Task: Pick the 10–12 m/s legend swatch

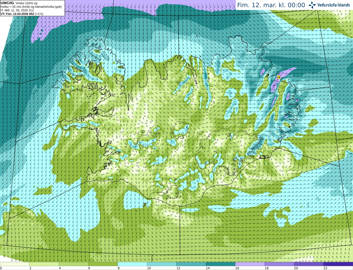Action: [x=162, y=264]
